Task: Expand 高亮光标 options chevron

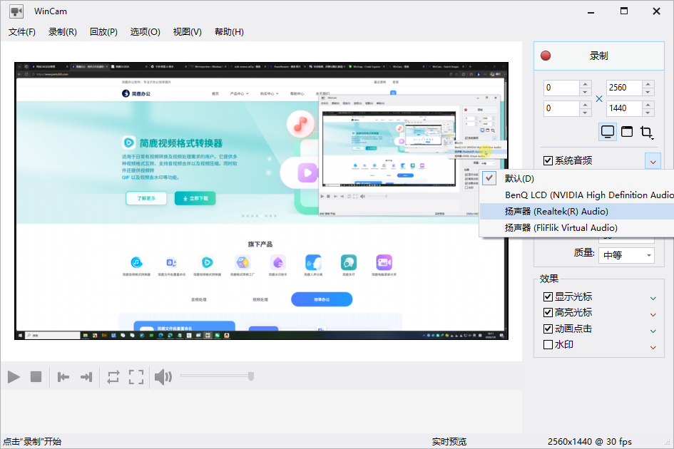Action: tap(653, 314)
